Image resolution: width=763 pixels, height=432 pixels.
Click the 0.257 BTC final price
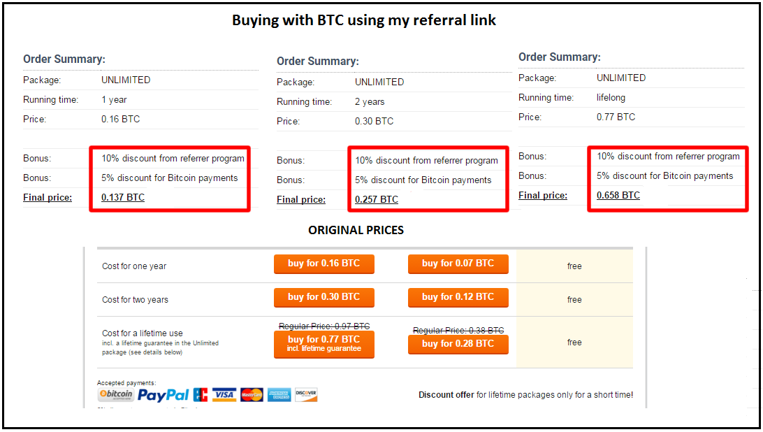[377, 199]
